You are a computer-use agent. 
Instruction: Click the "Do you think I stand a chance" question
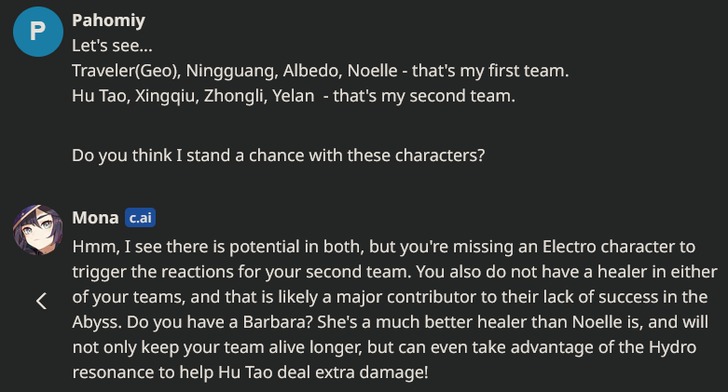pyautogui.click(x=278, y=155)
